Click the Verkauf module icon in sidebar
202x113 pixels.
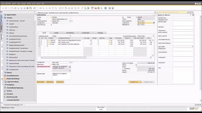pos(5,18)
